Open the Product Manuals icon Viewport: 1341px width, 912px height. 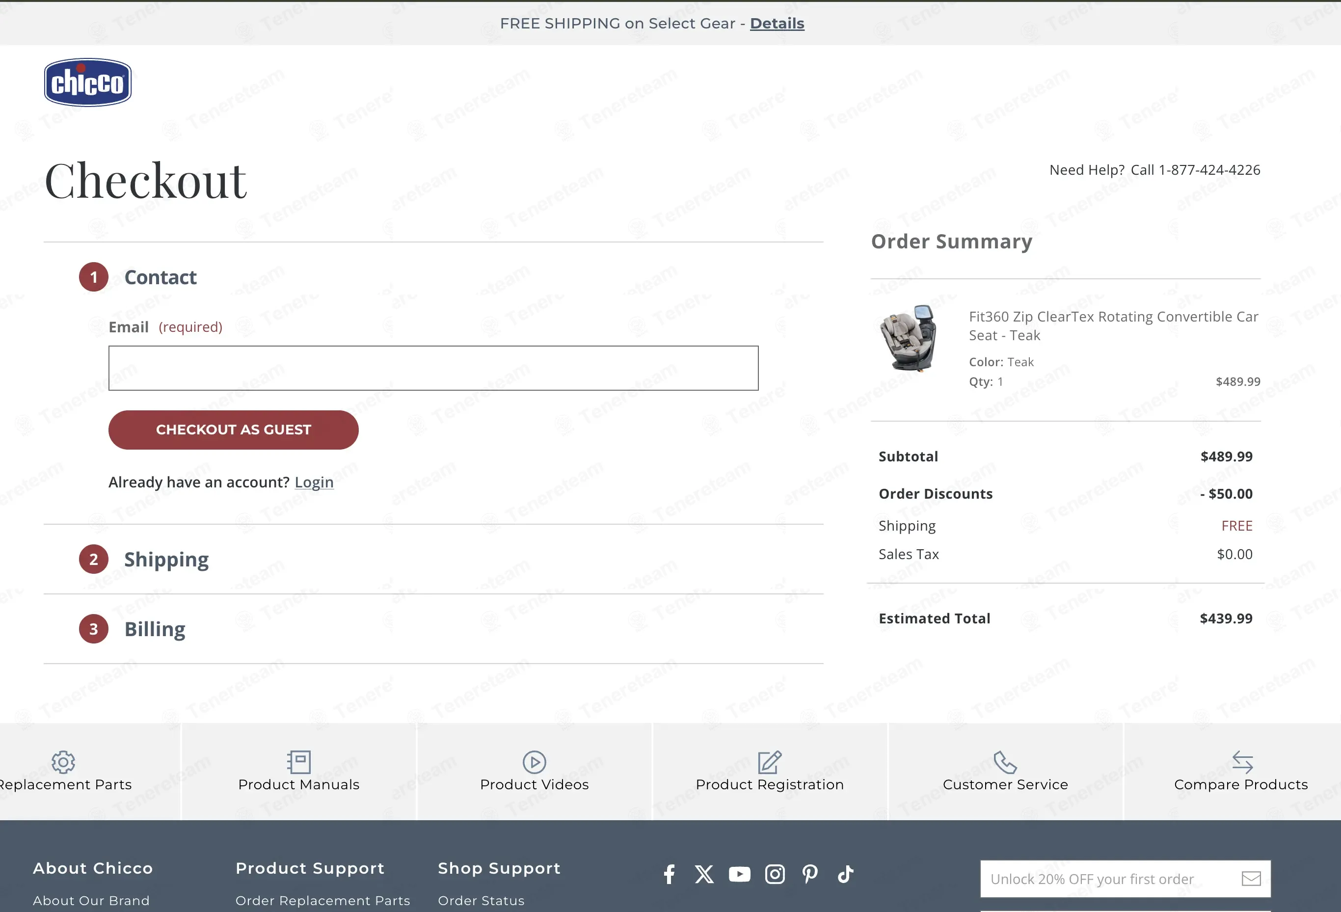pyautogui.click(x=299, y=762)
